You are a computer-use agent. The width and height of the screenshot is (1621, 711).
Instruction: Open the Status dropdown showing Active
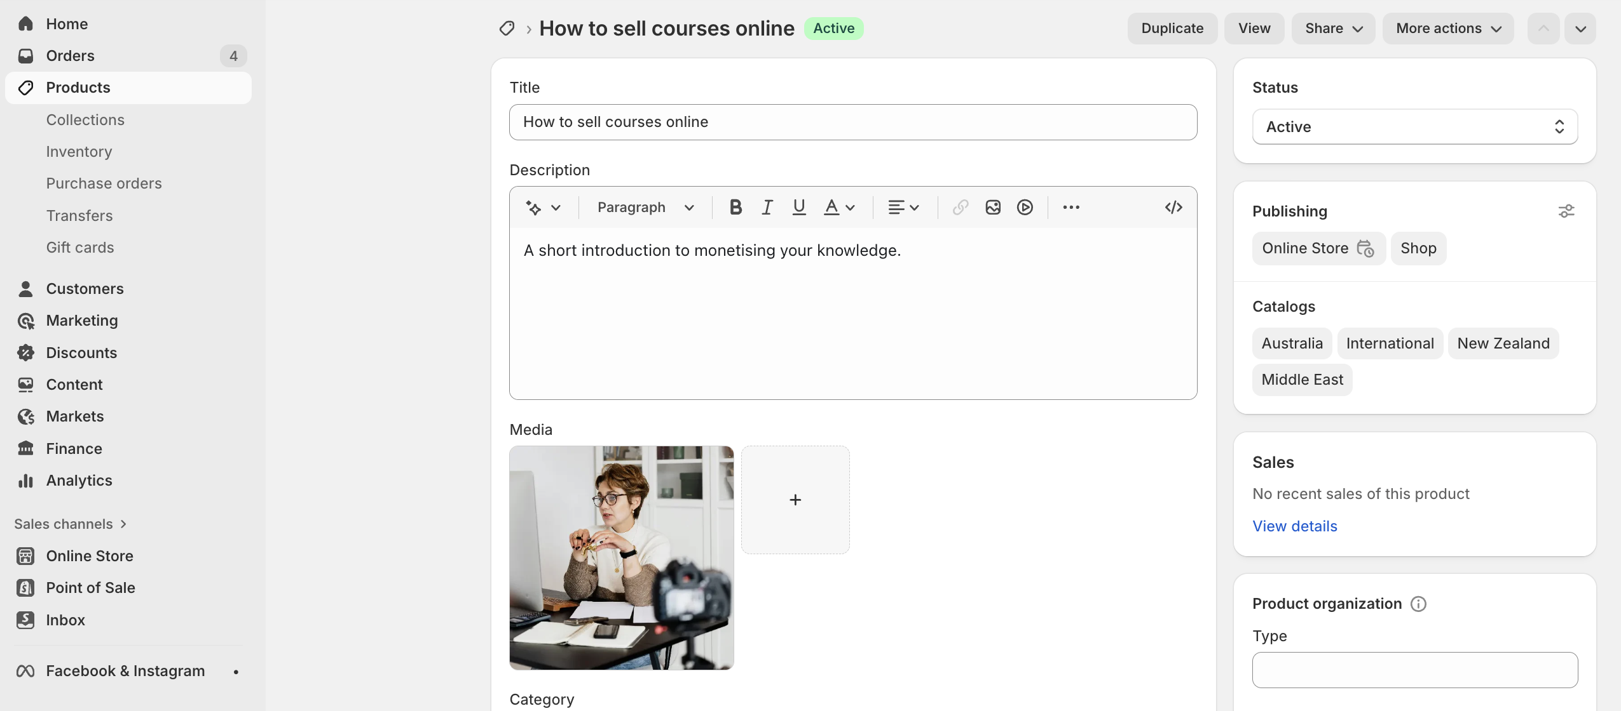[1414, 127]
